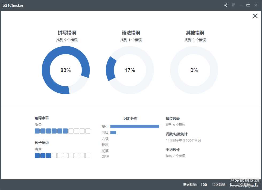The image size is (262, 190).
Task: Select the 其他错误 heading
Action: (195, 33)
